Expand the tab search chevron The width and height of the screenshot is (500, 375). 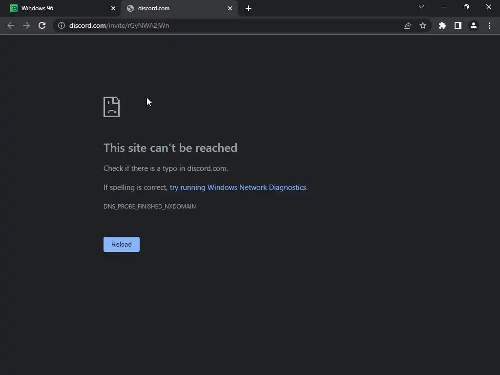pyautogui.click(x=421, y=7)
